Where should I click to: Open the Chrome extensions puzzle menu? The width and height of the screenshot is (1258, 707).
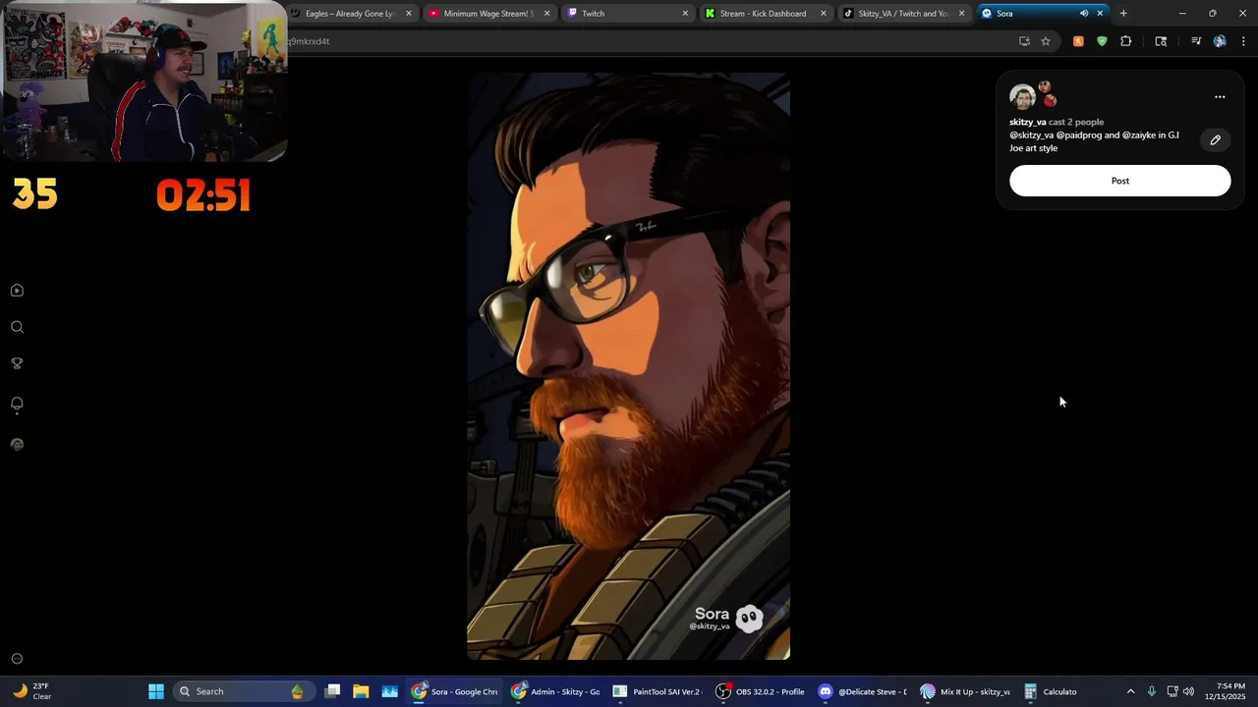coord(1126,41)
